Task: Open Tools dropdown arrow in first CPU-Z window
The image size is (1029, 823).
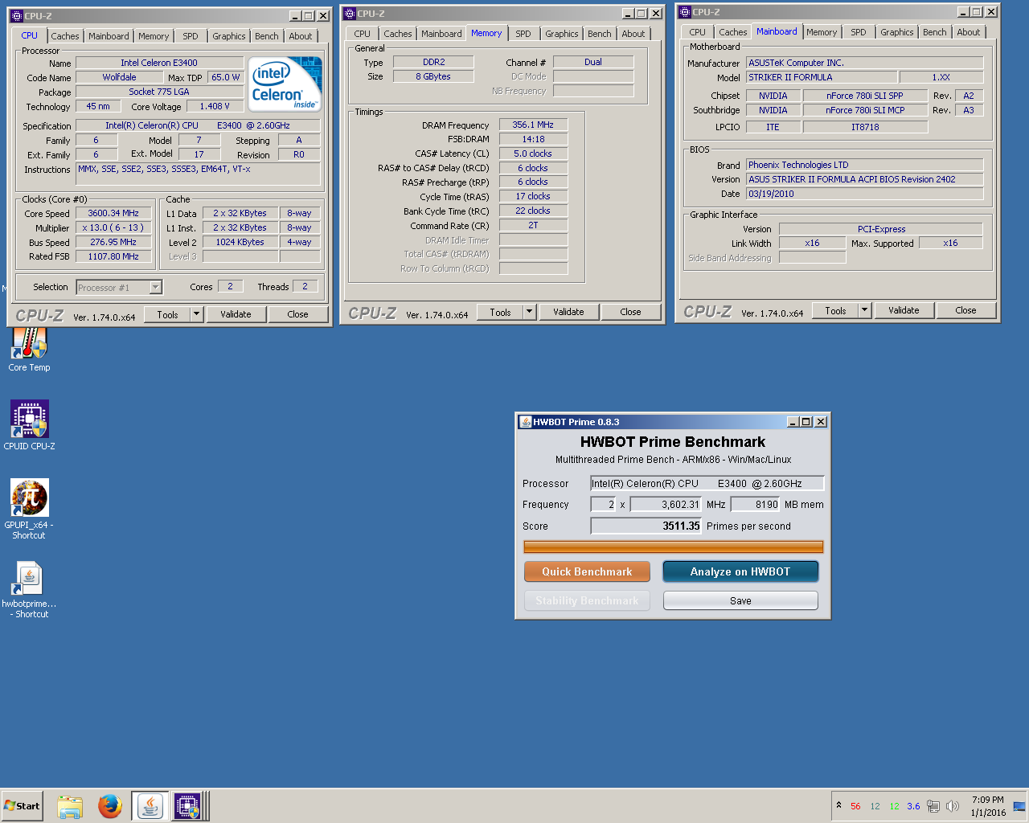Action: (196, 314)
